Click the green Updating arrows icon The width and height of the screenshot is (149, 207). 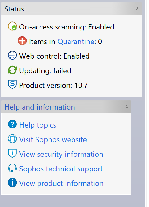point(12,70)
